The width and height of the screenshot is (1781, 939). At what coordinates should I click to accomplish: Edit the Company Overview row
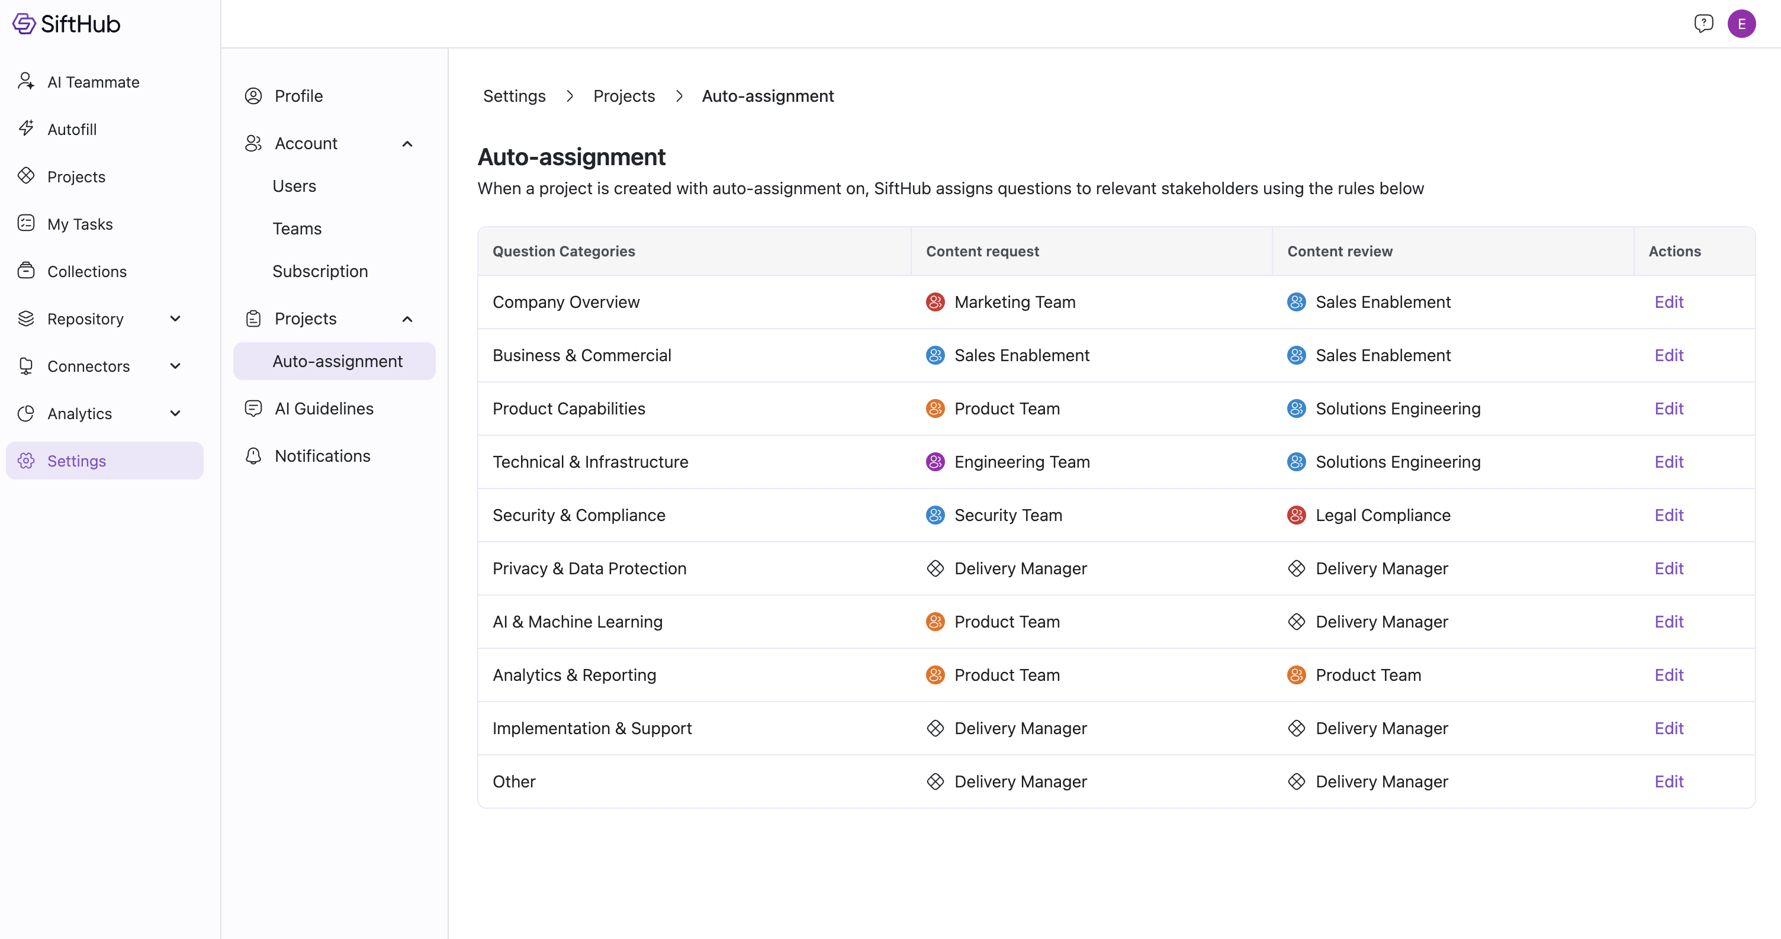1669,302
